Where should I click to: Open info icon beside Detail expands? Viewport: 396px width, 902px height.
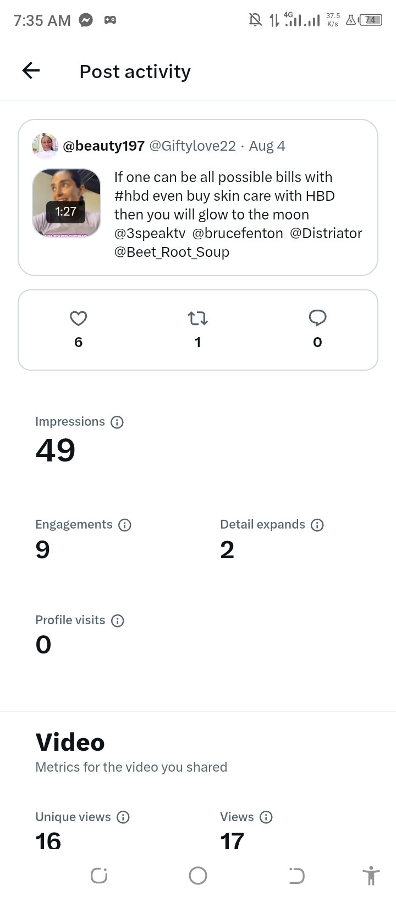(317, 525)
